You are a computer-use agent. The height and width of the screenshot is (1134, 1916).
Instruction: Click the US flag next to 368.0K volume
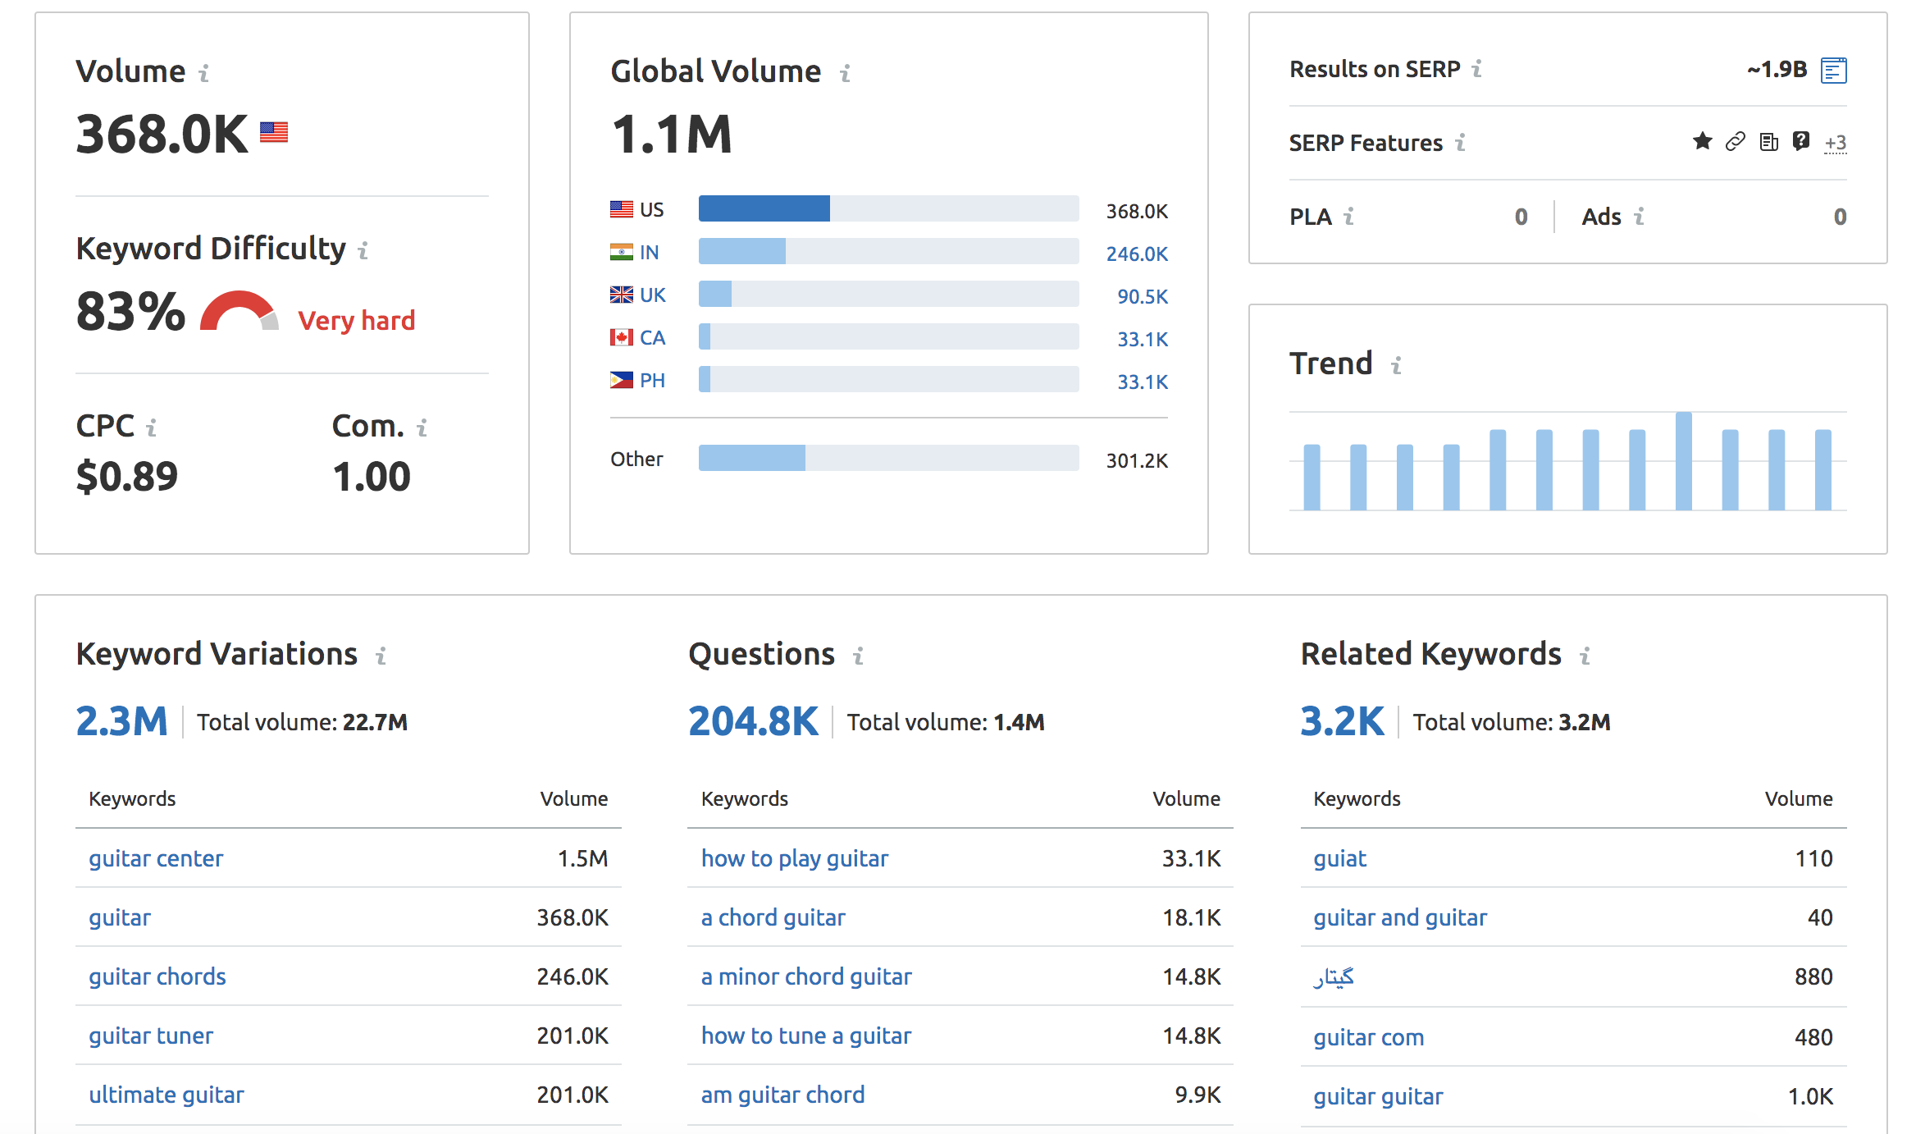point(274,132)
